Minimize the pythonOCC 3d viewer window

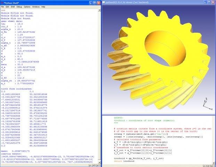tap(205, 2)
